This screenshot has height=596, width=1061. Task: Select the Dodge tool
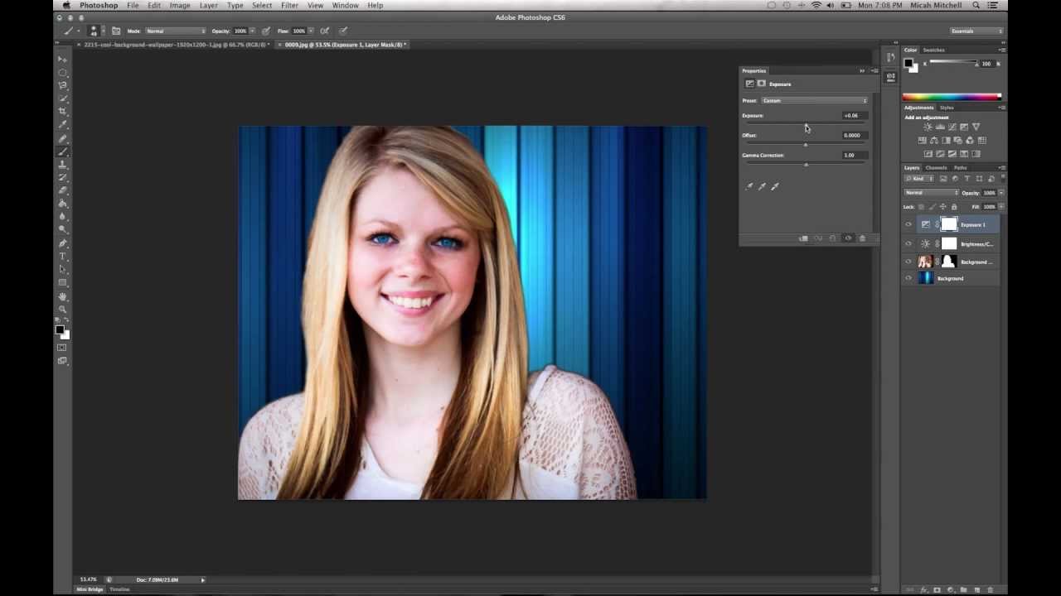click(x=62, y=230)
